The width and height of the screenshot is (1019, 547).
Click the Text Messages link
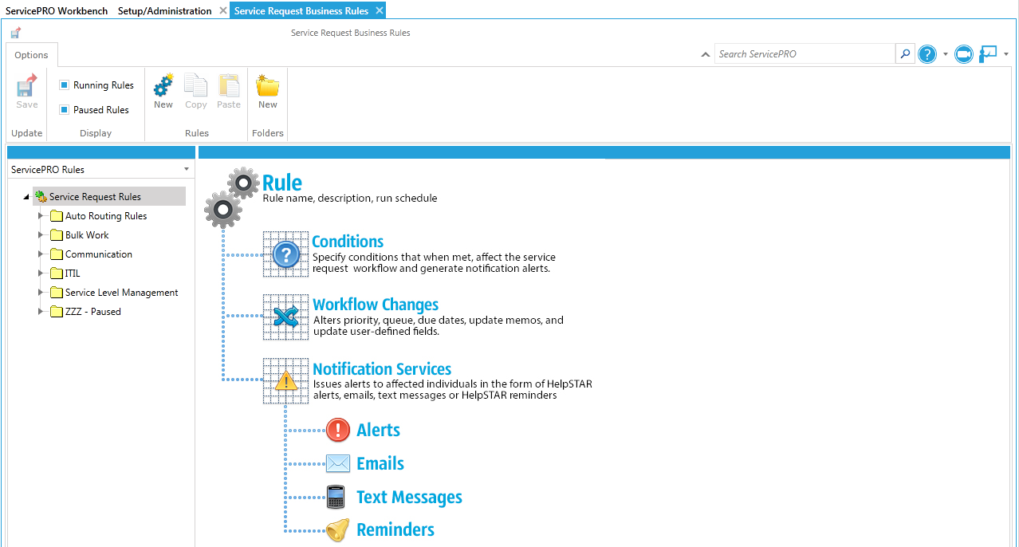pos(409,497)
